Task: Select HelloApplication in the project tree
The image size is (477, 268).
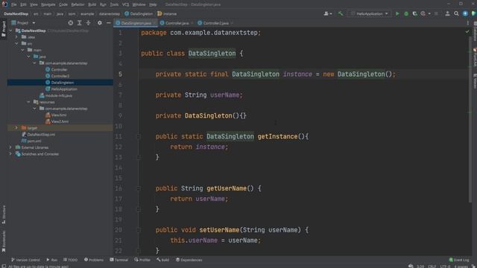Action: 64,89
